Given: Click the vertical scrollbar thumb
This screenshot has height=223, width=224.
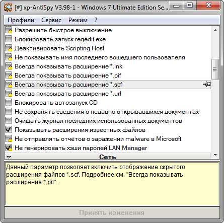Looking at the screenshot, I should pos(215,69).
